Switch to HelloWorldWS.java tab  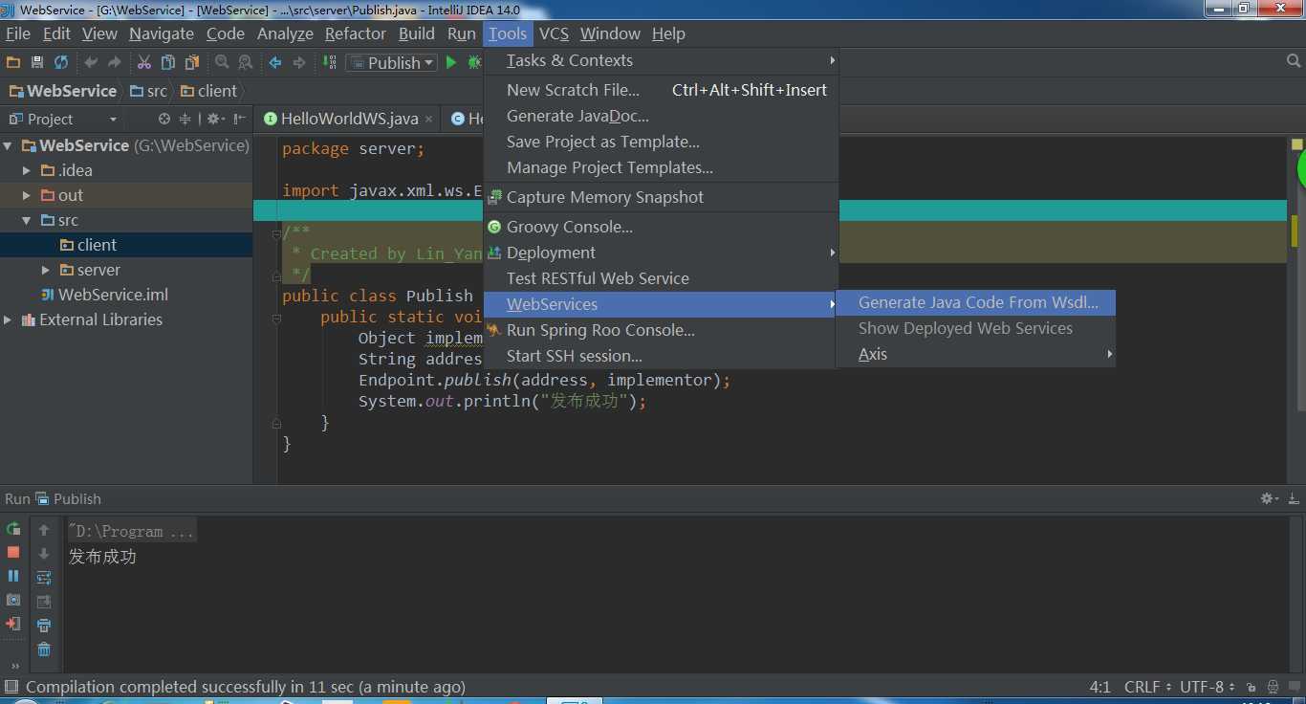(x=349, y=119)
